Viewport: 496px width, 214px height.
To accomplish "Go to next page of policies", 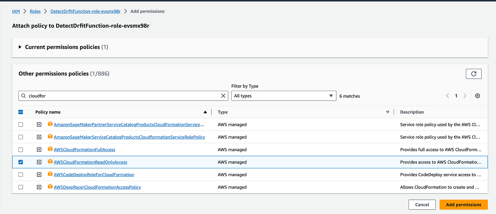I will tap(465, 96).
